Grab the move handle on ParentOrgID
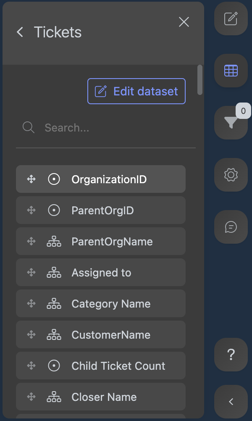The height and width of the screenshot is (421, 252). click(x=31, y=210)
